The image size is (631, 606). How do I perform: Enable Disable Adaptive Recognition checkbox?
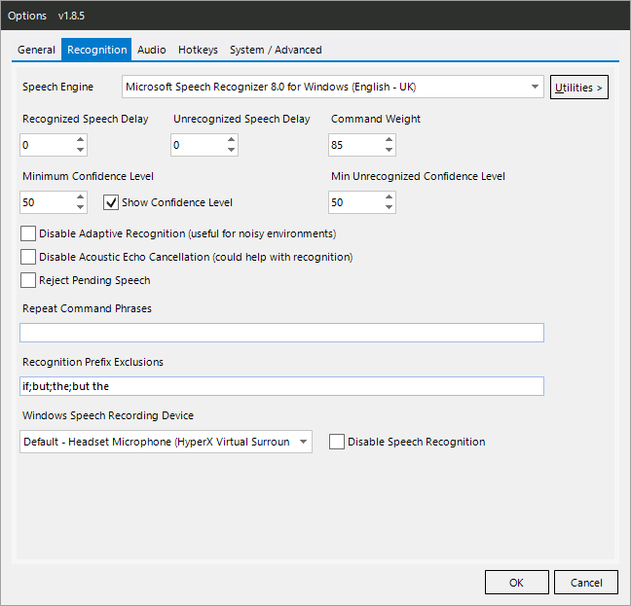28,233
